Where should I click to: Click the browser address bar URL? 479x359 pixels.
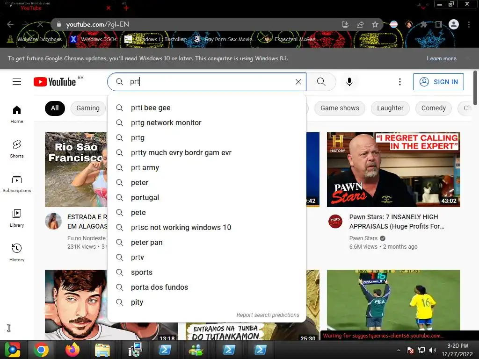[x=97, y=24]
